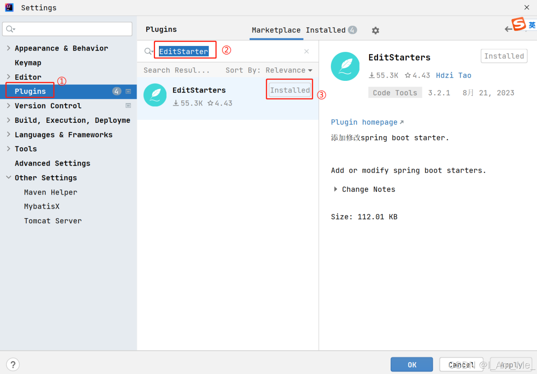Expand the Change Notes section
Screen dimensions: 537x374
tap(336, 189)
